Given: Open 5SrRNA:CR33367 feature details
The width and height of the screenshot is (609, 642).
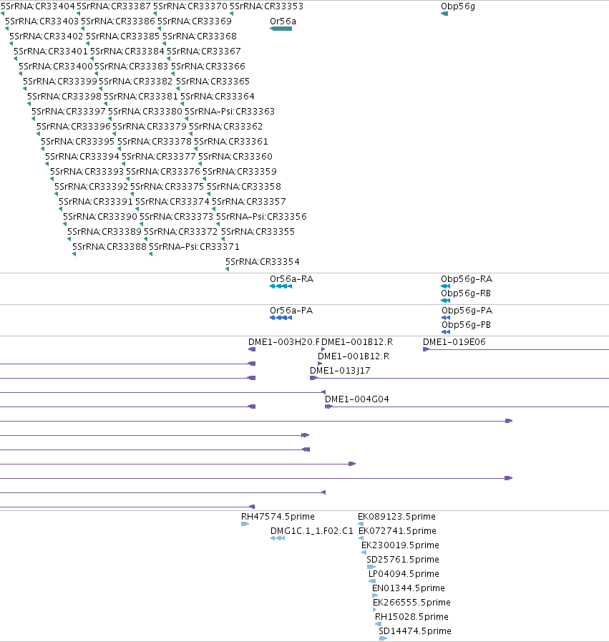Looking at the screenshot, I should [204, 52].
